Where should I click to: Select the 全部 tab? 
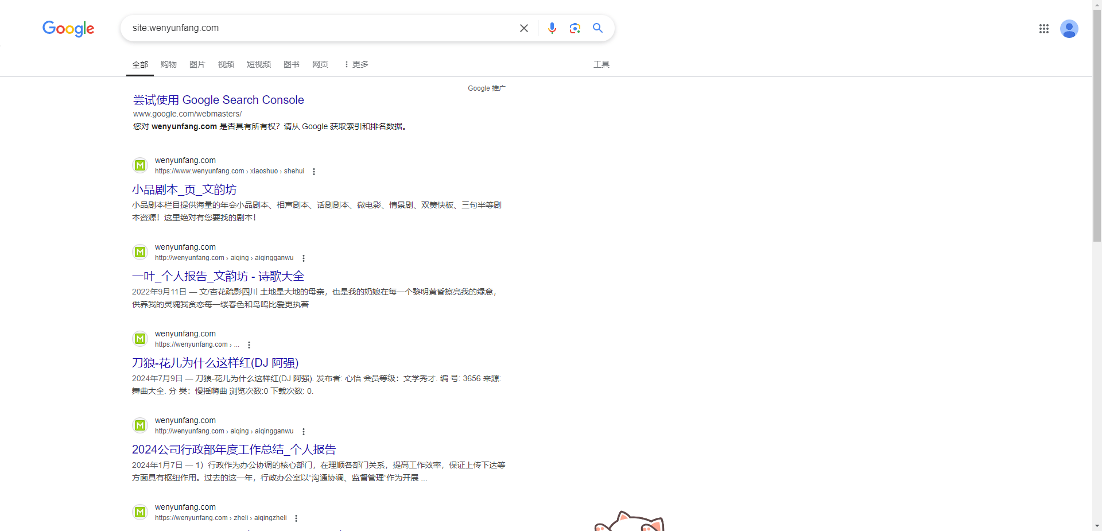pyautogui.click(x=140, y=65)
